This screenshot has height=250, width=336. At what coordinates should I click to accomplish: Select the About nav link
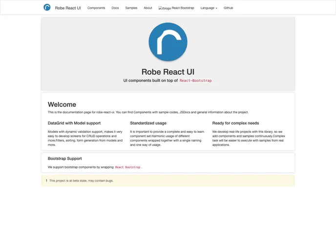(x=148, y=8)
